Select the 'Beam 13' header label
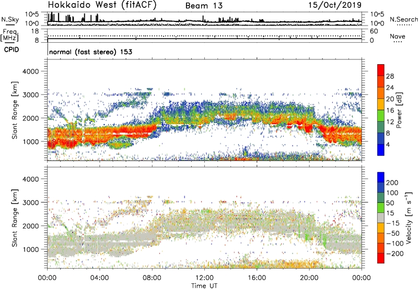The image size is (418, 289). tap(204, 6)
